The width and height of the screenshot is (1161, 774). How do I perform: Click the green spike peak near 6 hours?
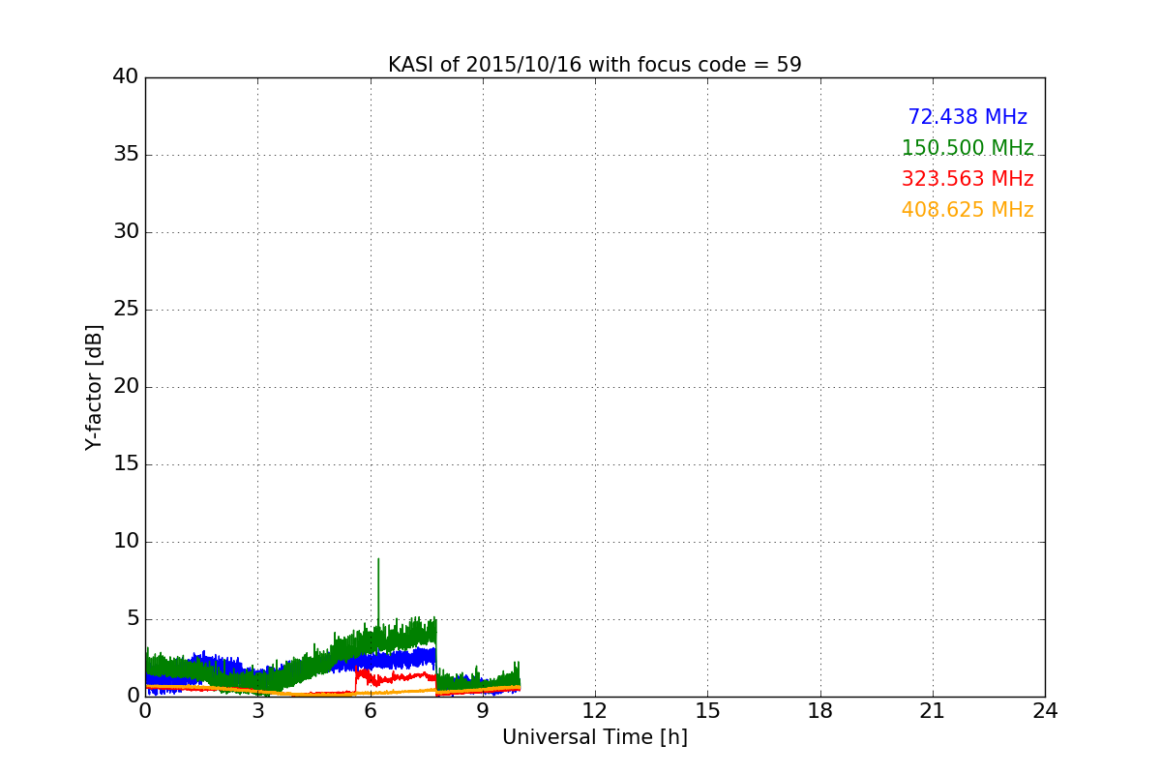pyautogui.click(x=378, y=559)
